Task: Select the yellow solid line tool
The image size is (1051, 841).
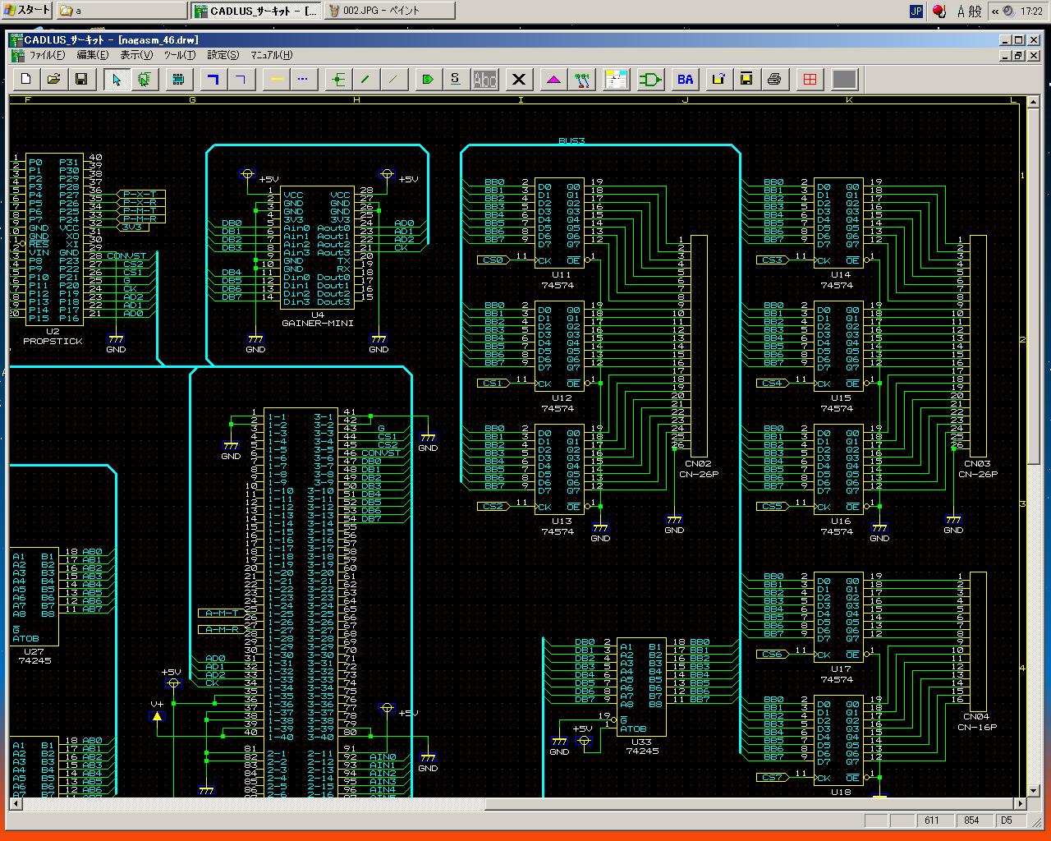Action: point(277,79)
